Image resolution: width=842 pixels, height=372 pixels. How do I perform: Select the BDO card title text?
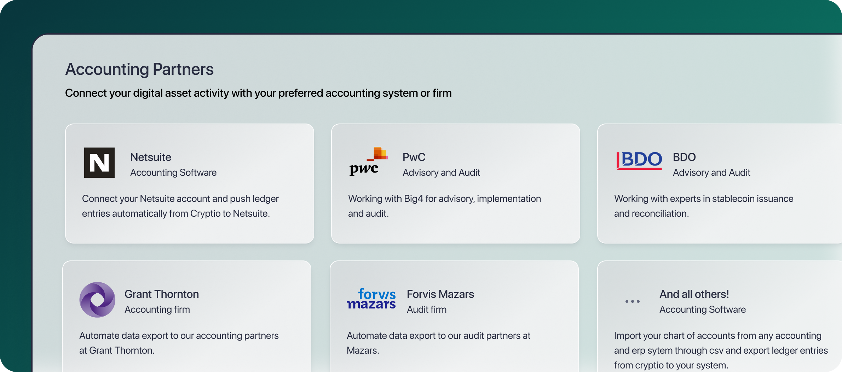[684, 157]
